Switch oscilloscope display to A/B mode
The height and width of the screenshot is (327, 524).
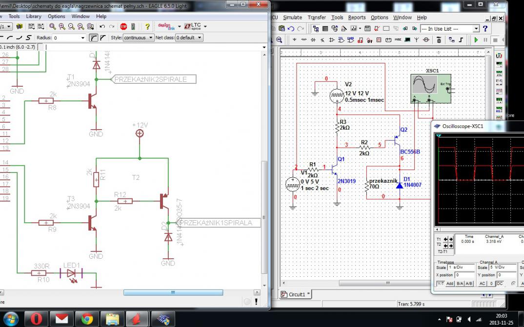coord(468,283)
